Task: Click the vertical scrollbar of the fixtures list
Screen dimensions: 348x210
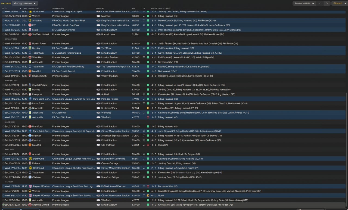Action: coord(347,149)
